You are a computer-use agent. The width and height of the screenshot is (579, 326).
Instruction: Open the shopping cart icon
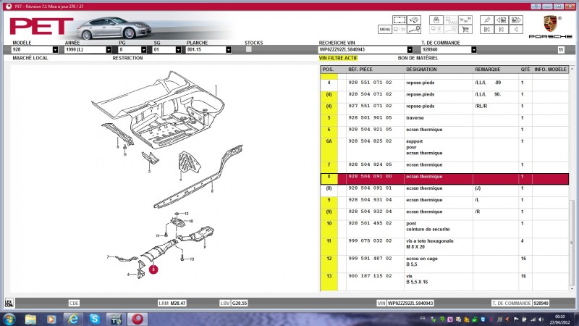tap(465, 29)
